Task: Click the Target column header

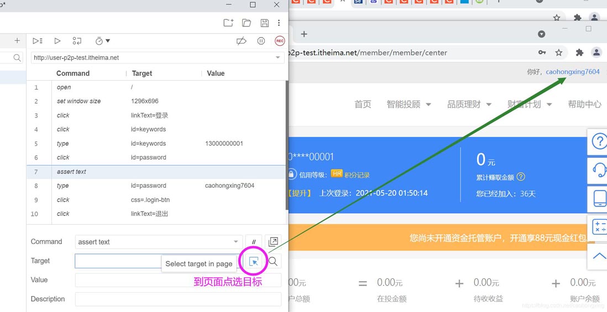Action: click(142, 73)
